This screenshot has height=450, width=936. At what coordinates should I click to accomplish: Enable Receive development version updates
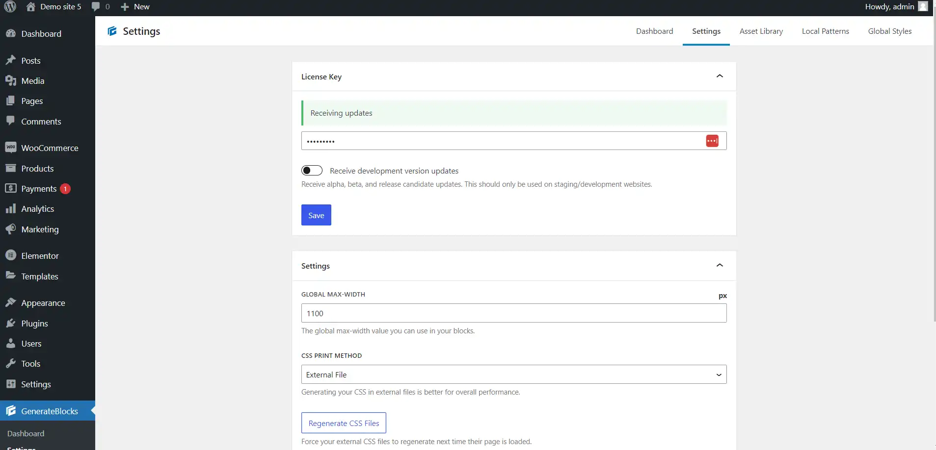point(312,170)
